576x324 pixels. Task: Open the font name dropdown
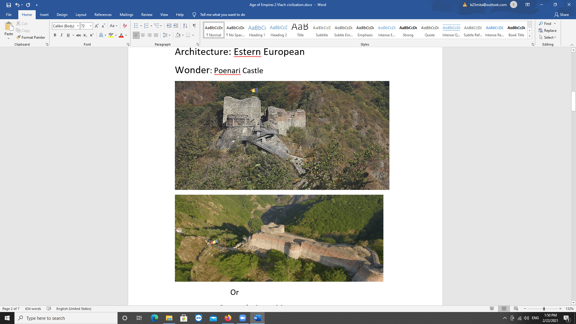78,26
